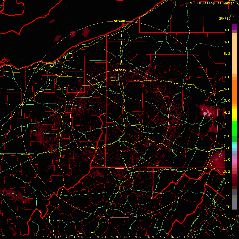The image size is (239, 239).
Task: Click the DKD label above the color scale
Action: [233, 16]
